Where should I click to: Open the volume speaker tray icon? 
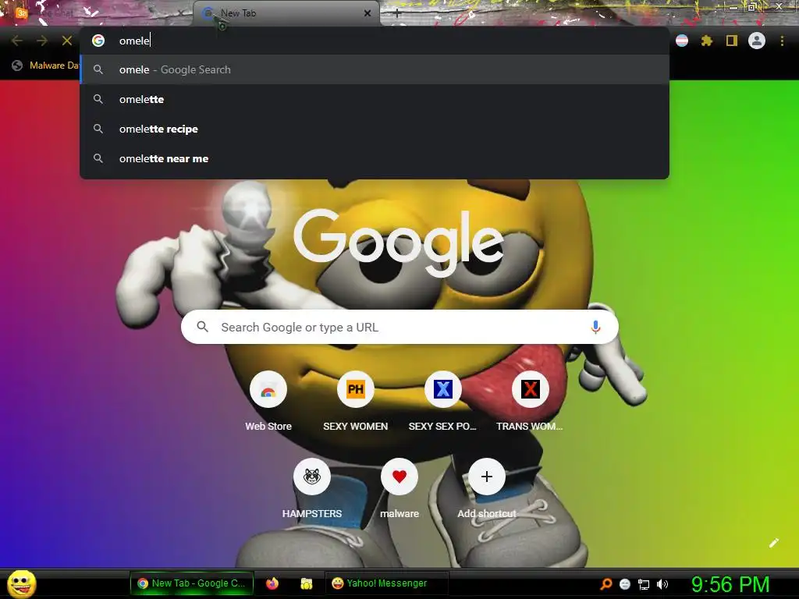coord(662,584)
